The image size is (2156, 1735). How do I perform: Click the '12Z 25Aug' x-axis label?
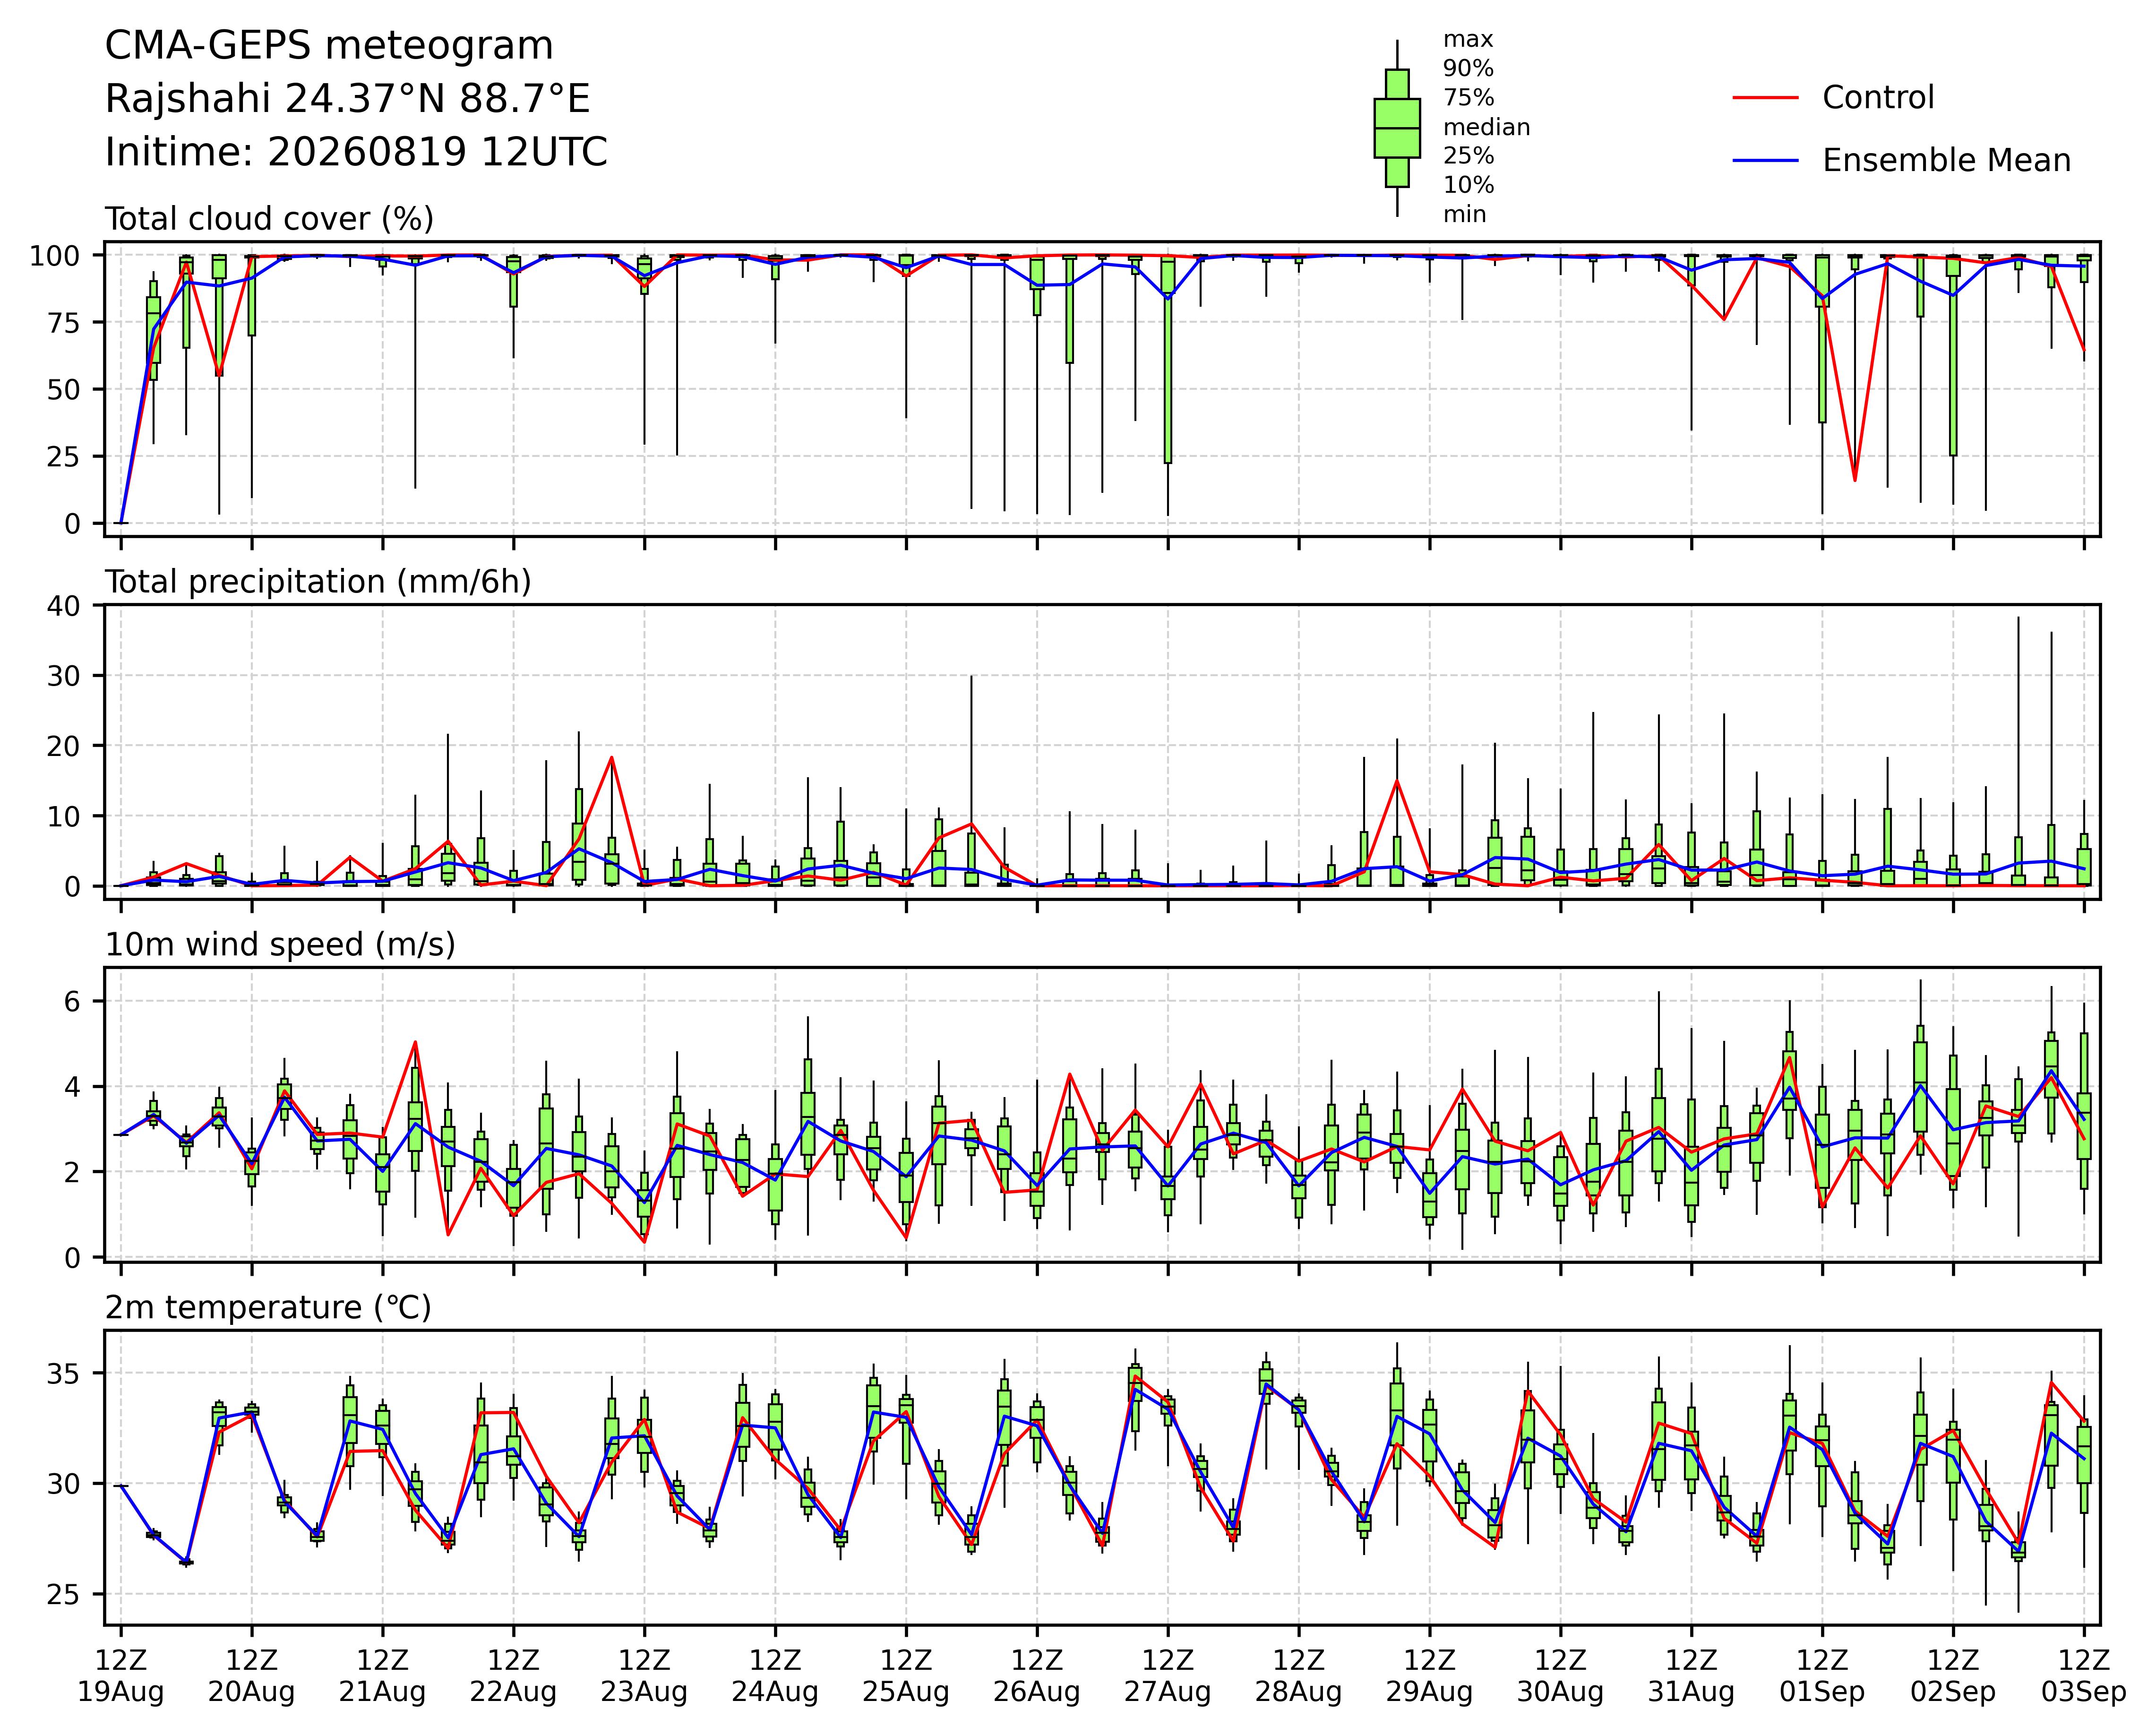[x=906, y=1677]
